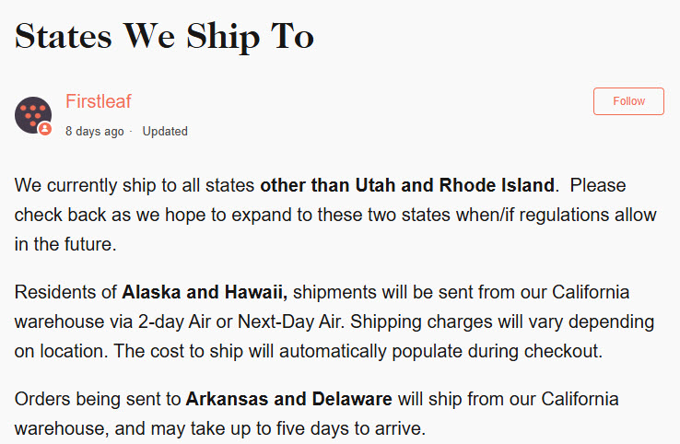
Task: Open the Firstleaf author profile link
Action: pyautogui.click(x=99, y=101)
